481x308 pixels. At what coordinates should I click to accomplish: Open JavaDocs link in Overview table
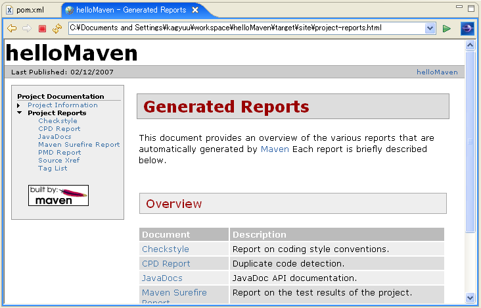pos(162,278)
